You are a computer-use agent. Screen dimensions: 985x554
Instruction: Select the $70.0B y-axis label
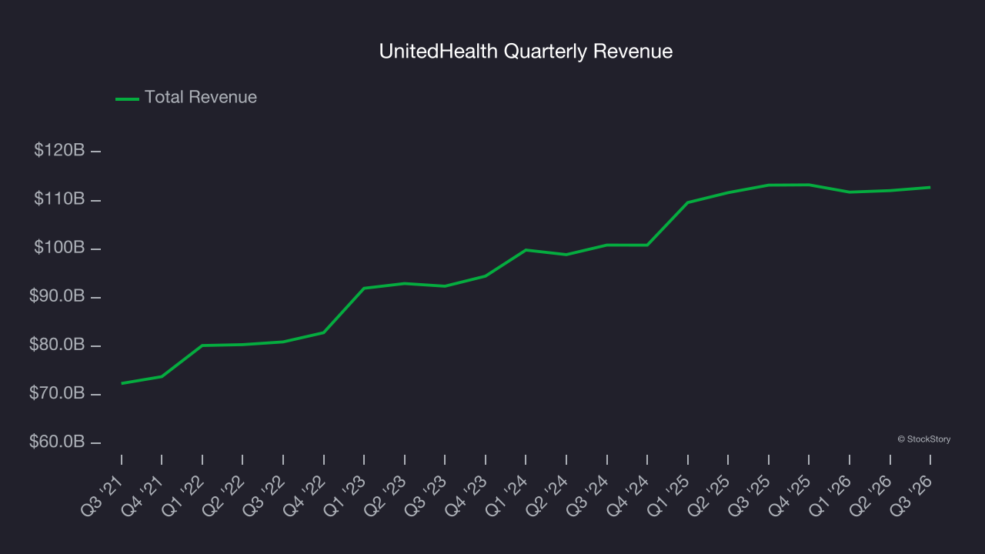click(57, 394)
